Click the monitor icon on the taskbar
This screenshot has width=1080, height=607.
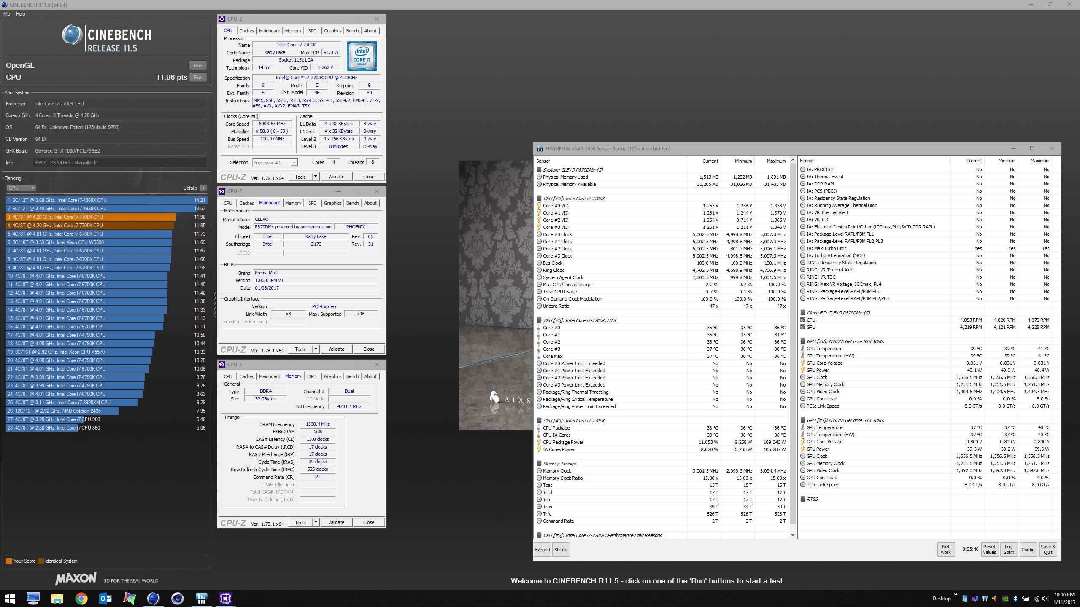click(x=33, y=598)
